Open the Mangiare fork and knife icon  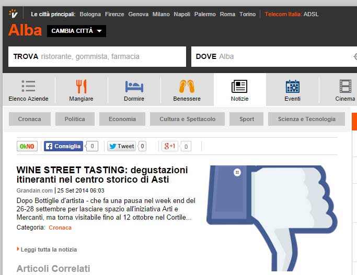[82, 87]
